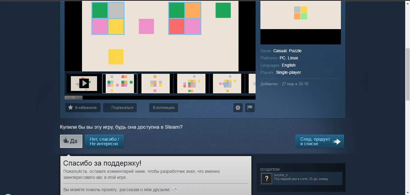Click the question 'Купили бы вы эту игру, будь она доступна в Steam?'

(x=121, y=127)
